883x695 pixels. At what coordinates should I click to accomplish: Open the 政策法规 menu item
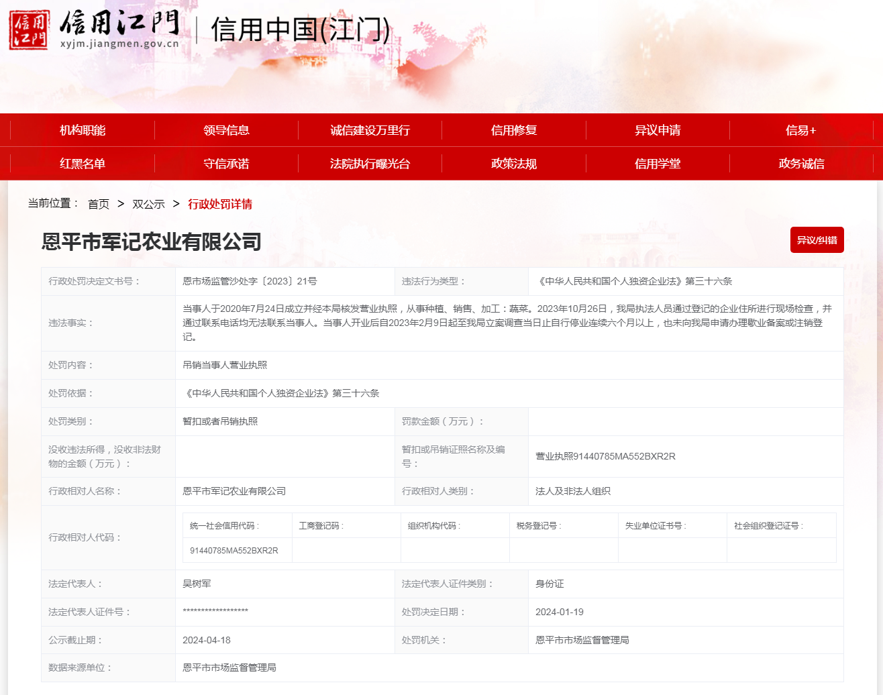514,164
